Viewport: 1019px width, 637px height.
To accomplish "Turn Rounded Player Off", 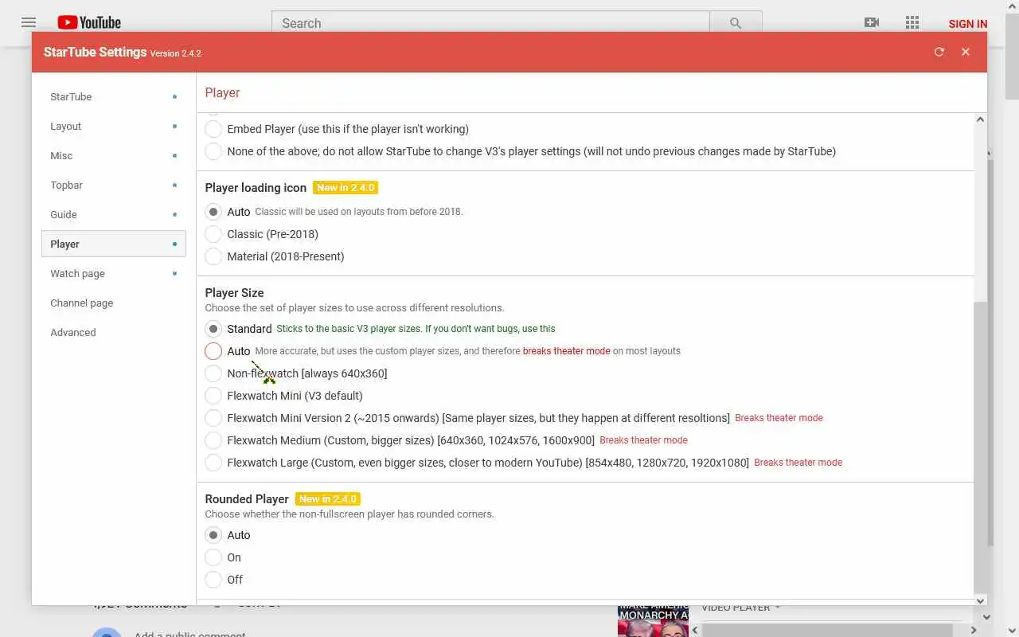I will tap(213, 580).
